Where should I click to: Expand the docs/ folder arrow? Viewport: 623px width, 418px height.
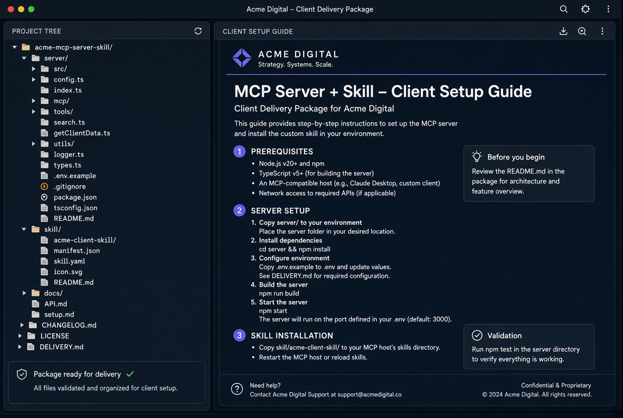[x=24, y=293]
